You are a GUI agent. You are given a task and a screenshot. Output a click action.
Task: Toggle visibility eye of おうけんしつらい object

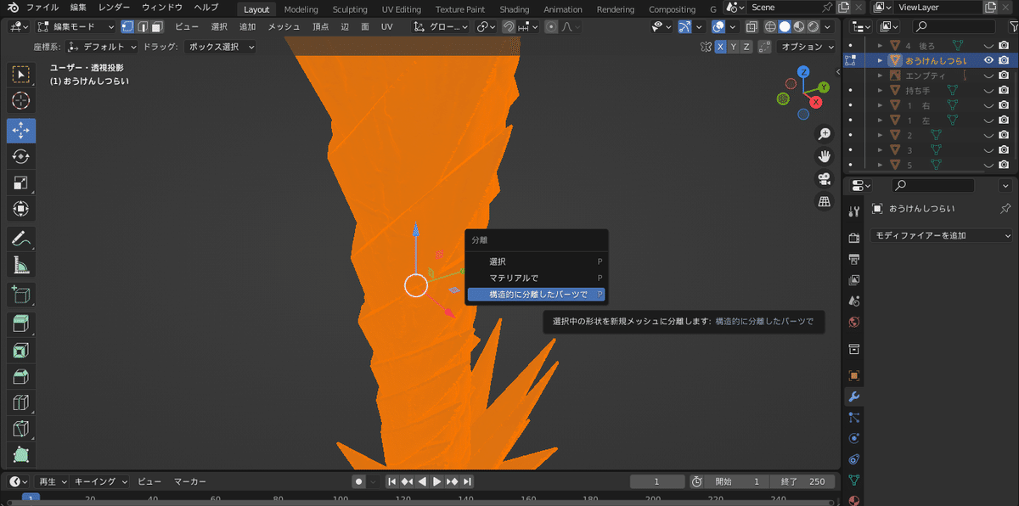pyautogui.click(x=988, y=60)
